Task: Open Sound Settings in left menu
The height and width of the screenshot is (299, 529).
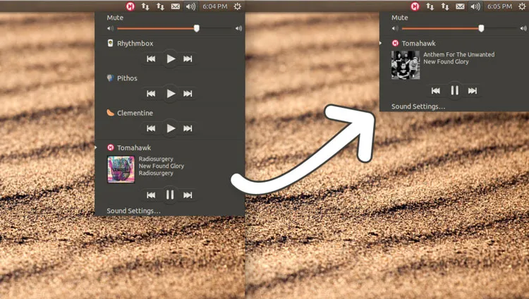Action: coord(133,211)
